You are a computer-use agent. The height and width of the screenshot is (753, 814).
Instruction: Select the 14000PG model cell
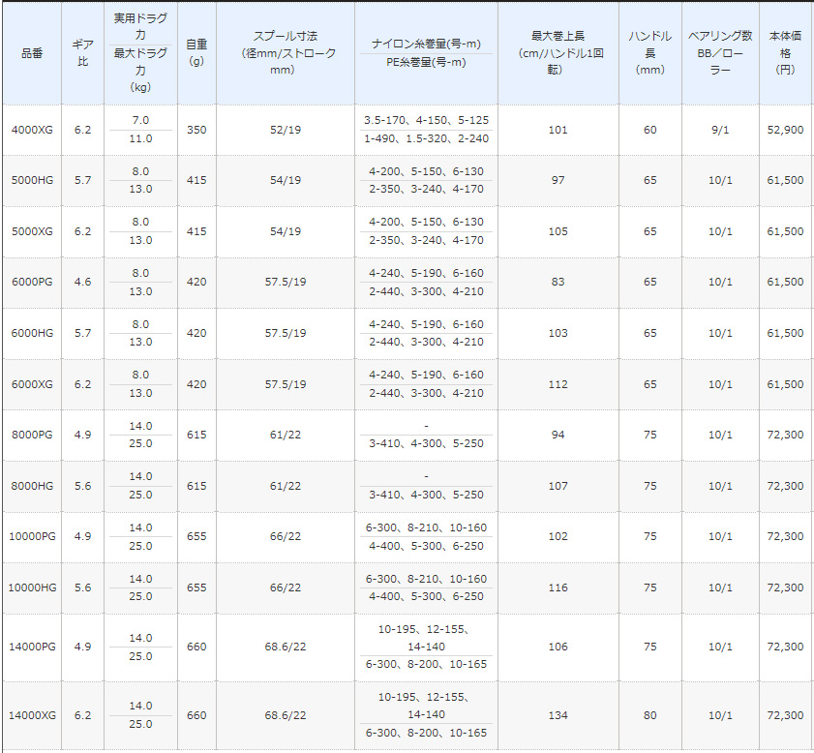tap(32, 647)
